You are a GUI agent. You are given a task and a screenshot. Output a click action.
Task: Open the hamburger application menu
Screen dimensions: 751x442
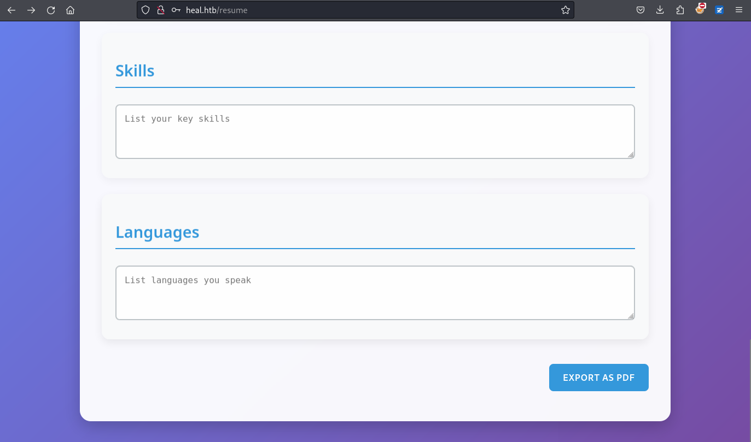point(739,10)
